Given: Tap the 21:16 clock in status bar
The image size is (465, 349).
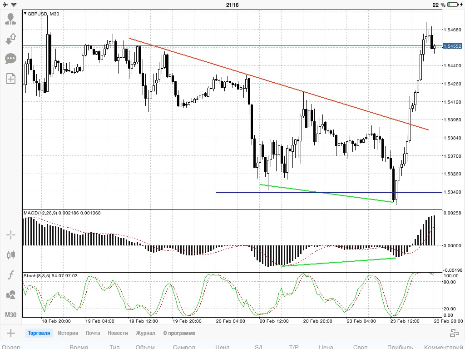Looking at the screenshot, I should click(x=232, y=5).
